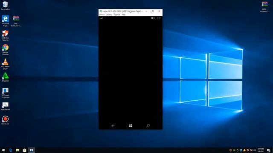Click the yellow warning triangle tray icon

[x=244, y=150]
